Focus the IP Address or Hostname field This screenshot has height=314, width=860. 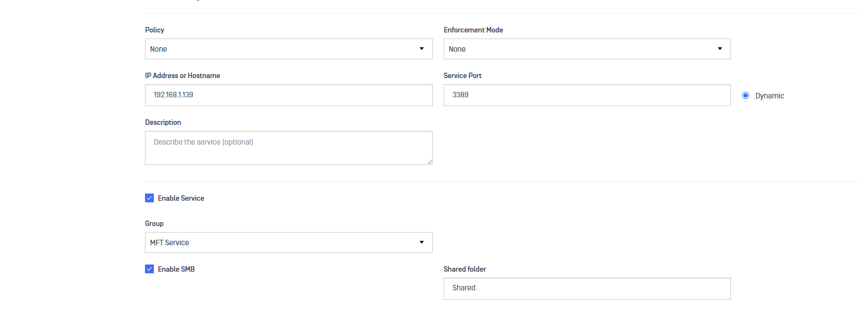coord(288,95)
